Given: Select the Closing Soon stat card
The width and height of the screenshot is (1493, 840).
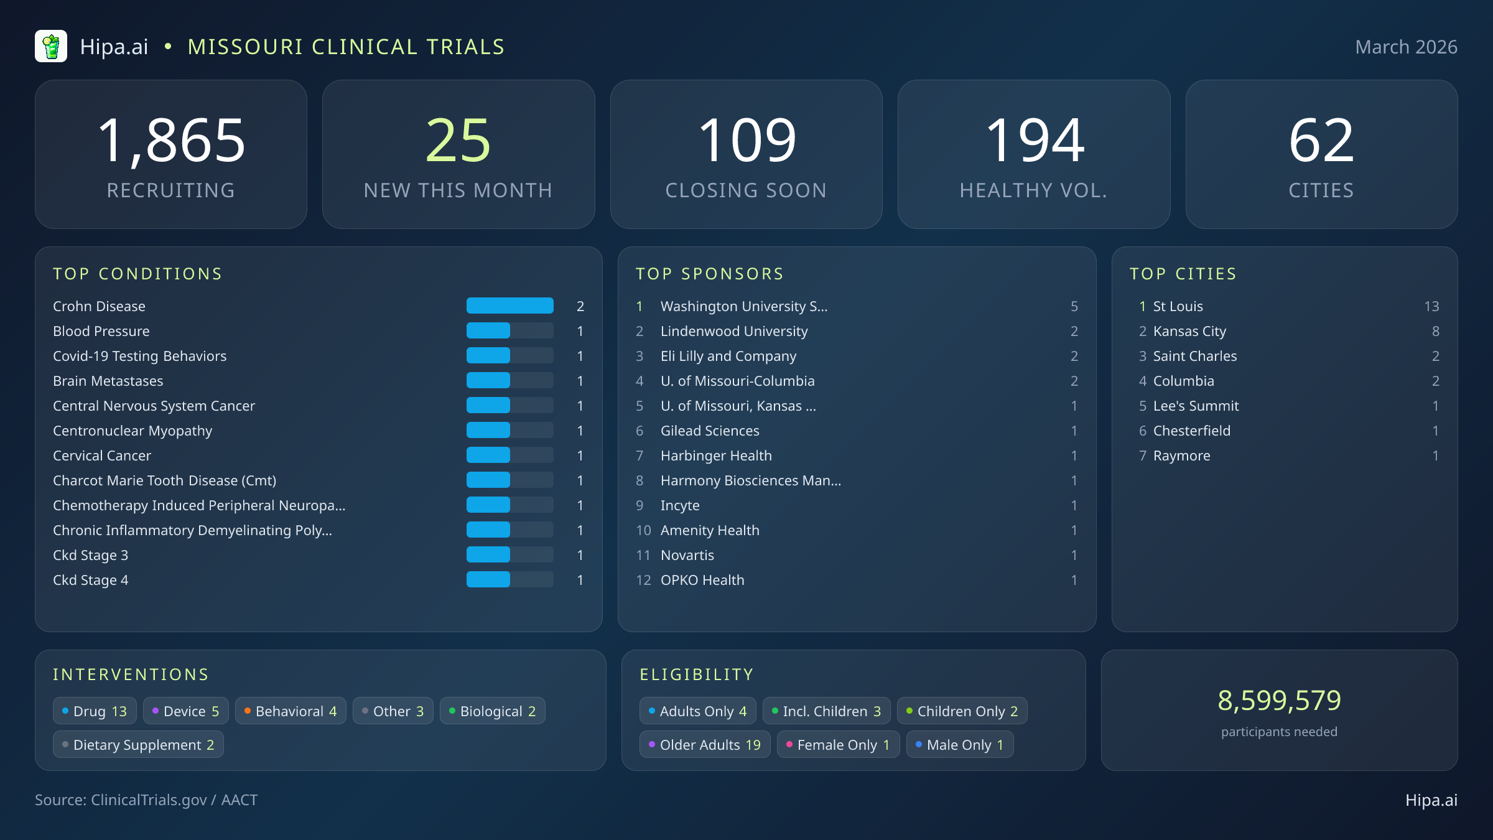Looking at the screenshot, I should pyautogui.click(x=746, y=153).
